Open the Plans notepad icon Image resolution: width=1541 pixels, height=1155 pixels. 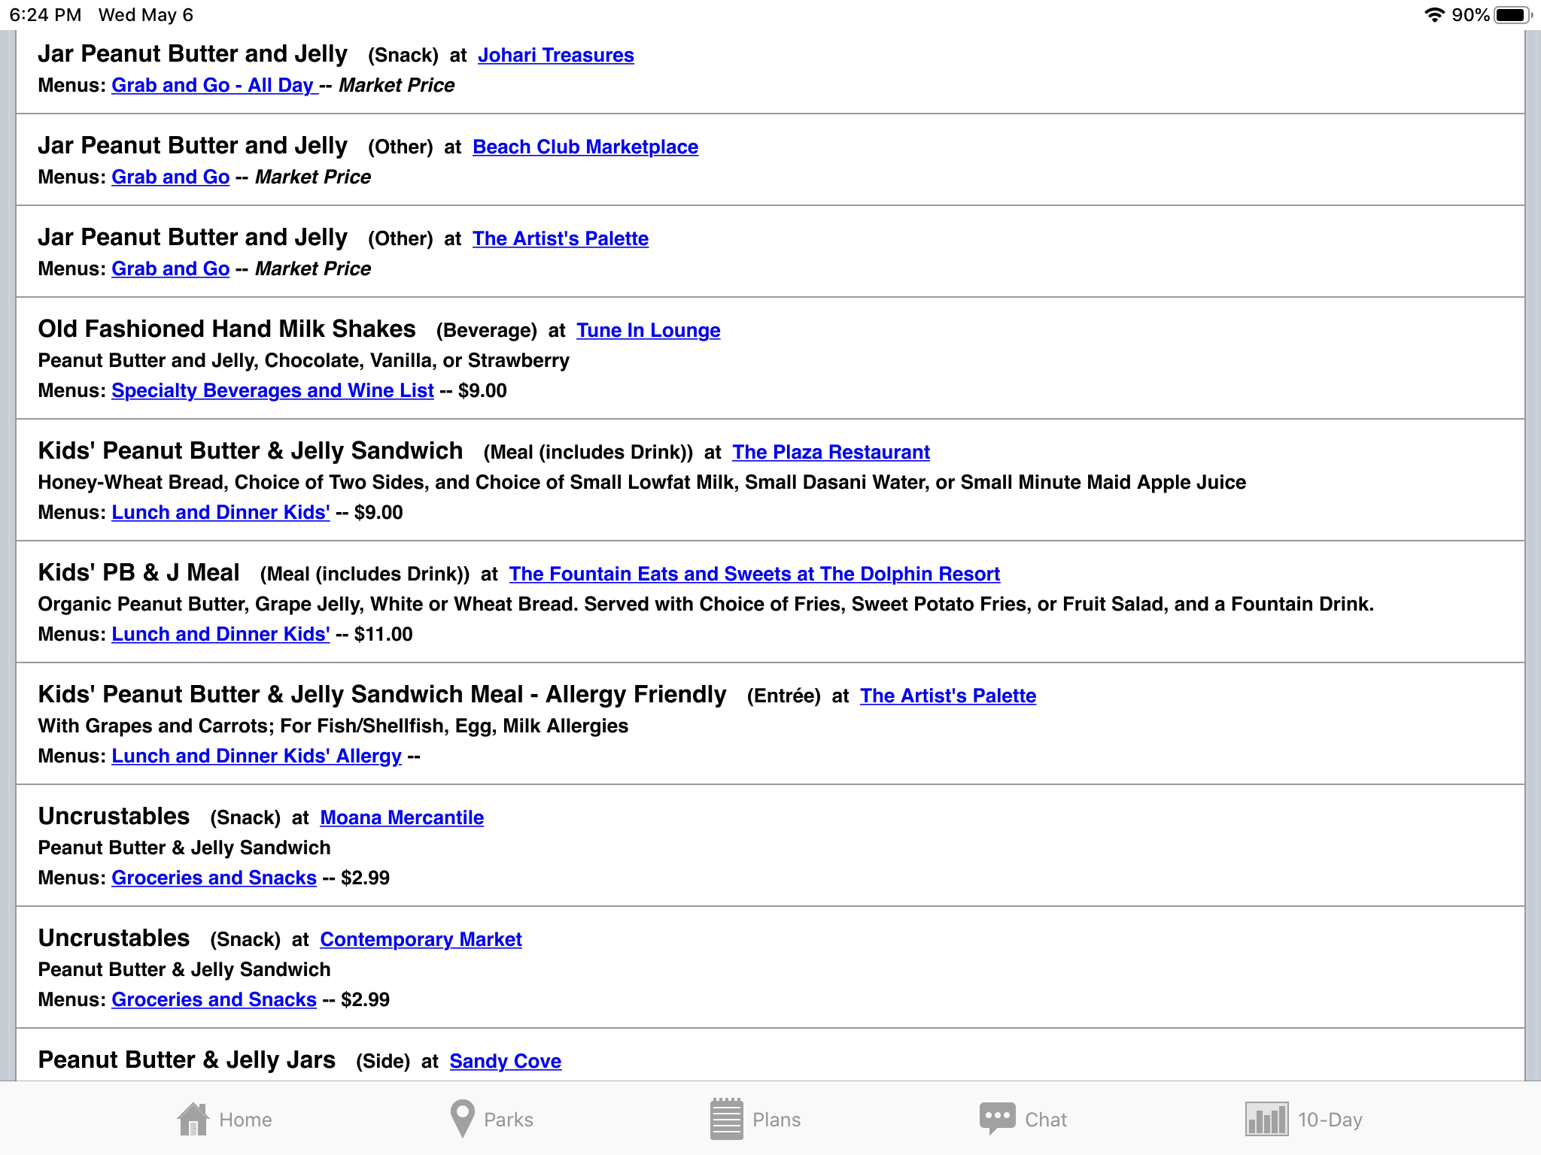[x=726, y=1119]
